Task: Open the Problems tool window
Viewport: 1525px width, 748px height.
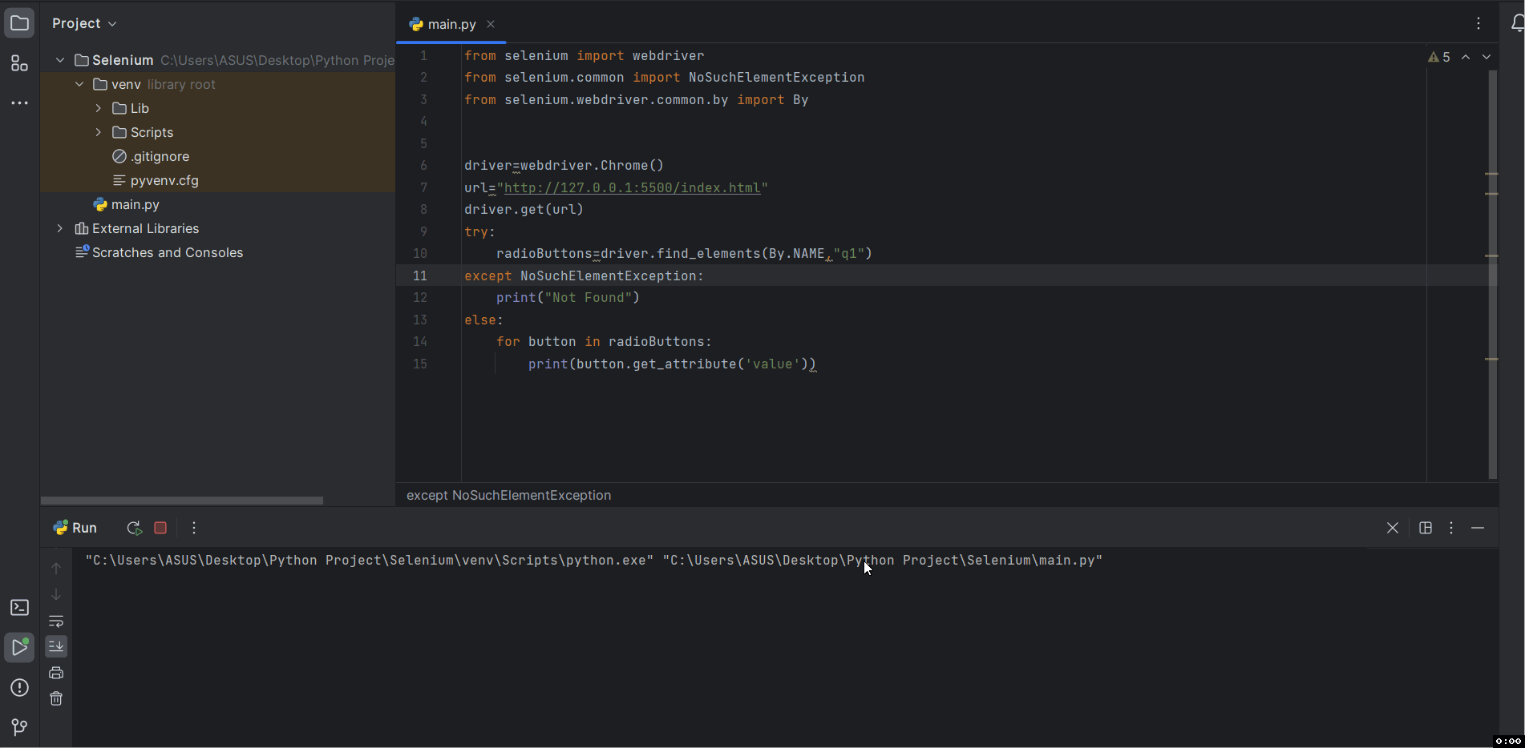Action: pos(19,688)
